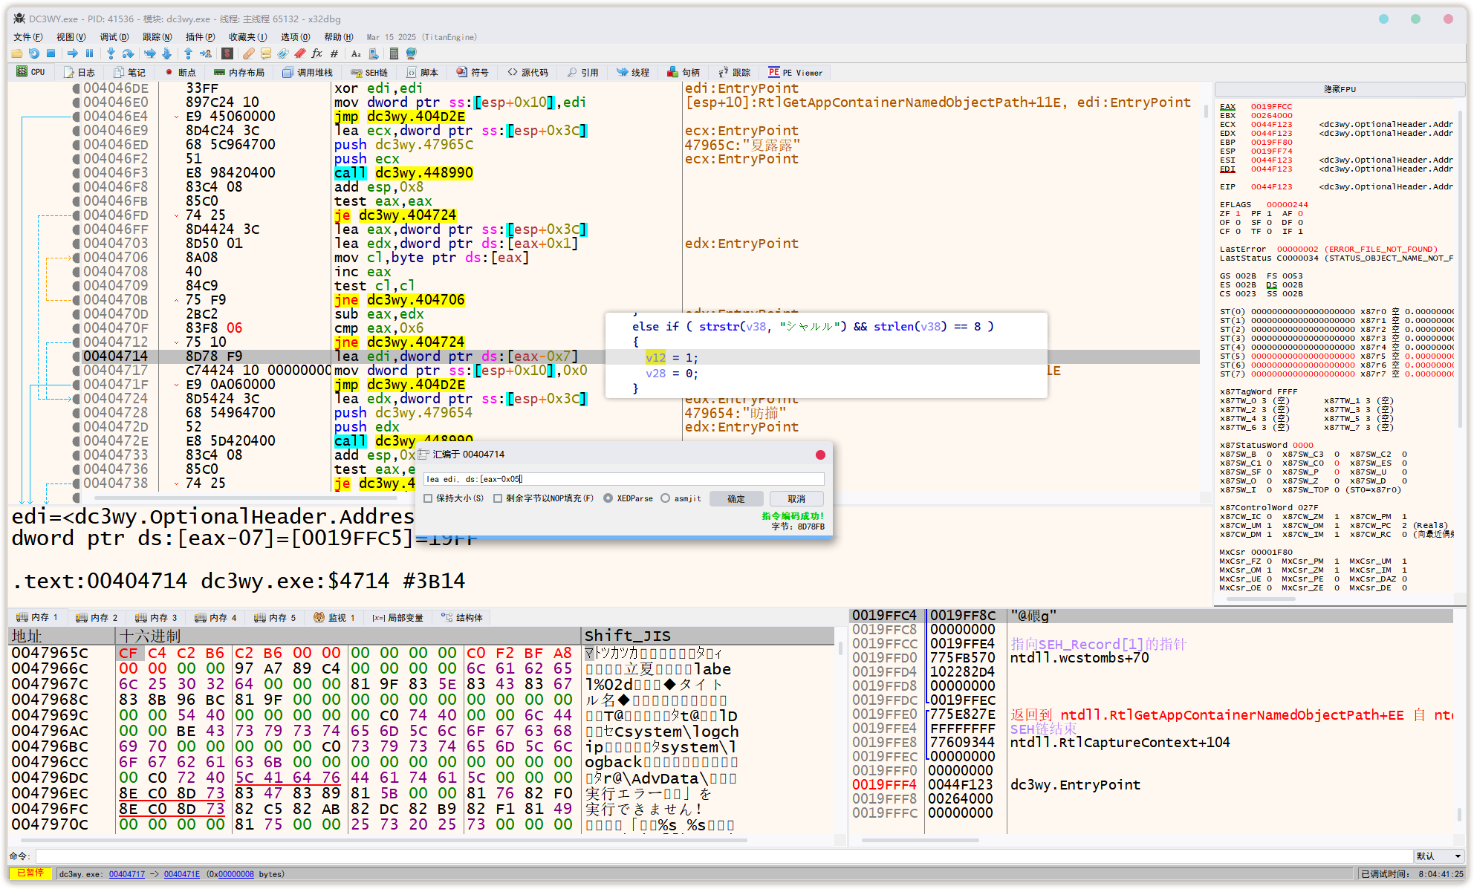Viewport: 1474px width, 889px height.
Task: Click the Step into icon
Action: (111, 53)
